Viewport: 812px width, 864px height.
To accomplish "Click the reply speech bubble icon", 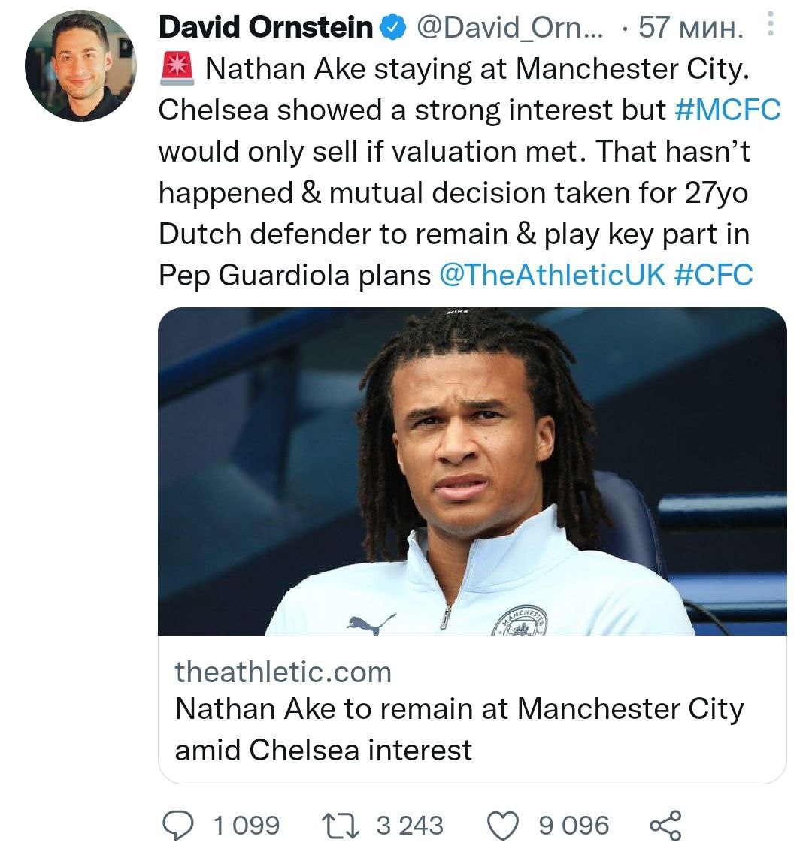I will coord(178,826).
